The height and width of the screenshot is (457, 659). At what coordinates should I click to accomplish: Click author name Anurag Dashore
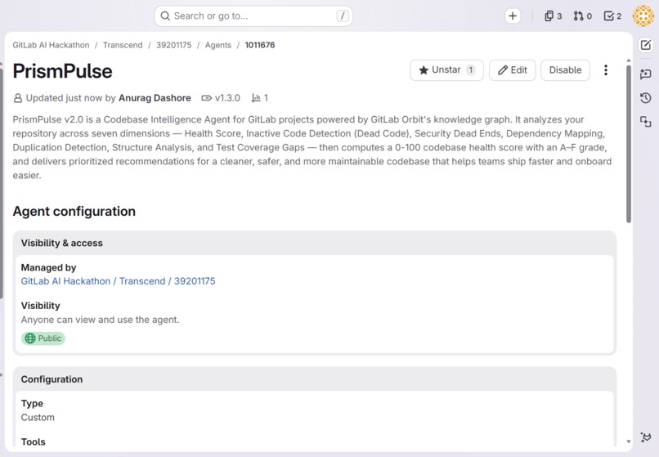(155, 98)
